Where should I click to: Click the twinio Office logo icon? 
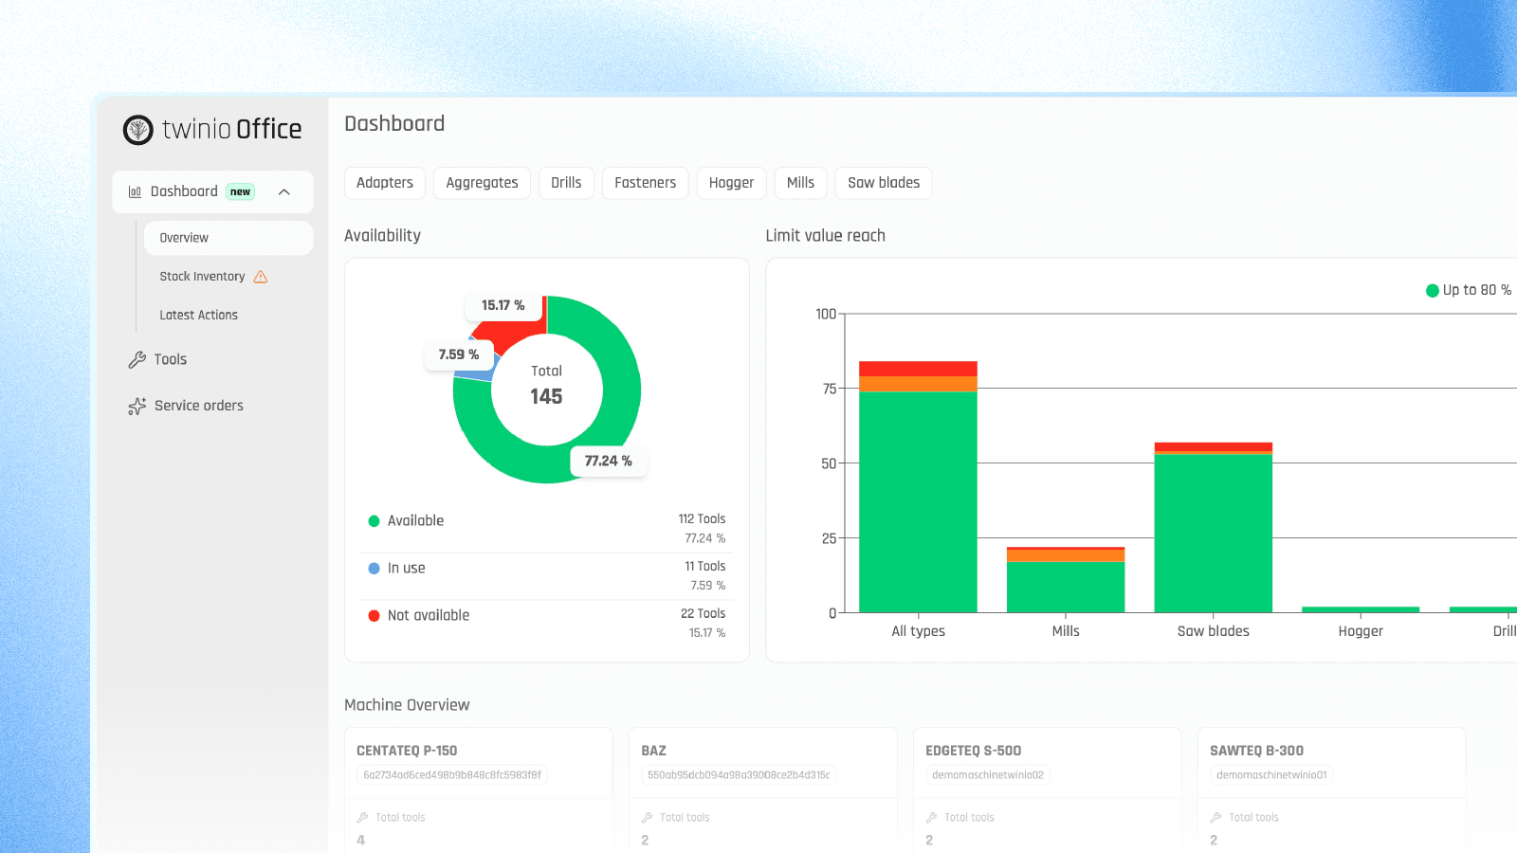(137, 130)
